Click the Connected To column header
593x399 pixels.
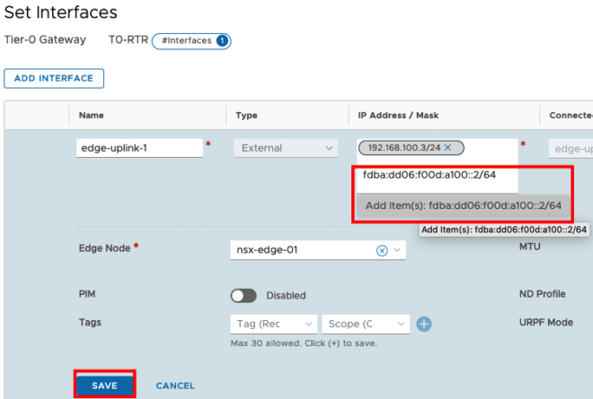568,116
